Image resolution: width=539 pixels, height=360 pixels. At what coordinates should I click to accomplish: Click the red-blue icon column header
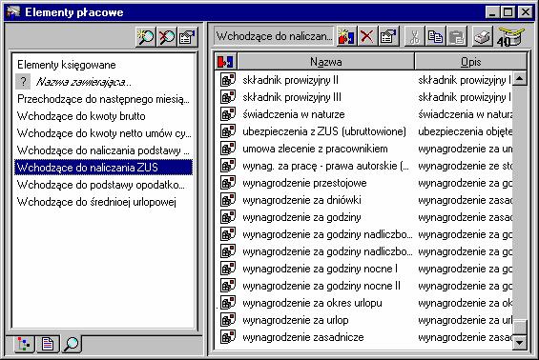226,62
